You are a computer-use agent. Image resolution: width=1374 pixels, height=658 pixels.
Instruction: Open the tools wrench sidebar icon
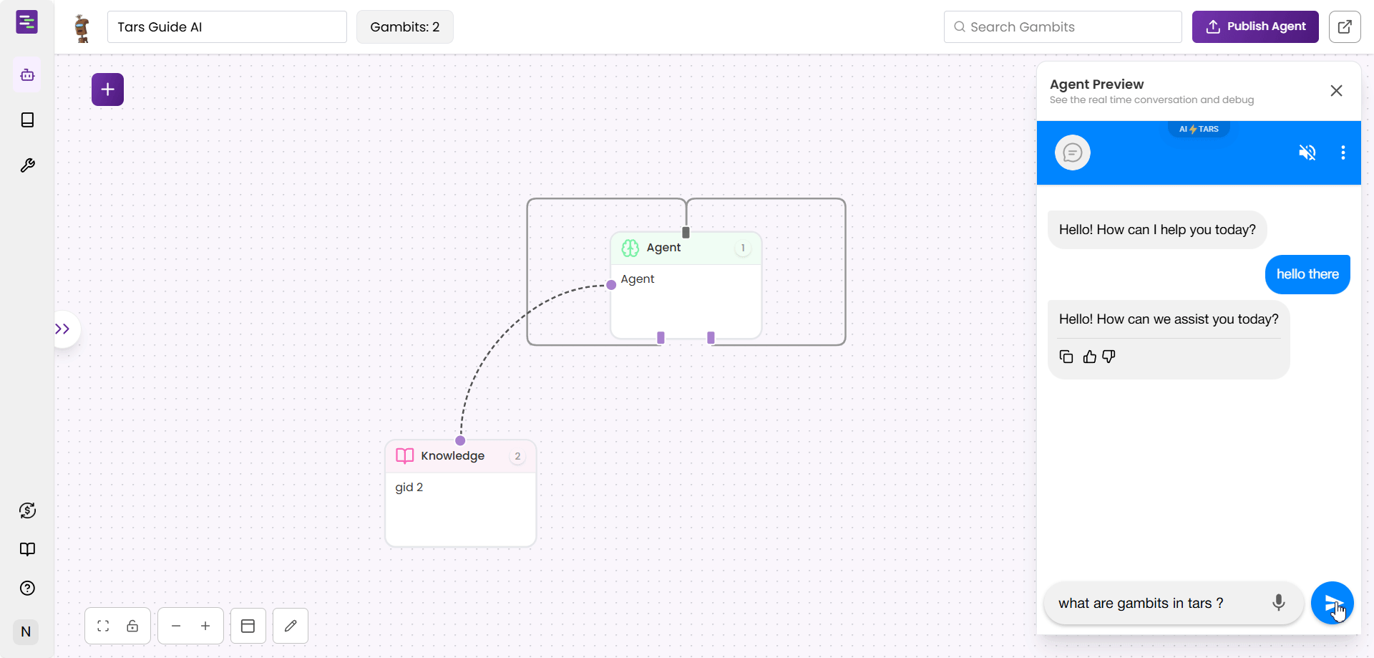click(27, 165)
